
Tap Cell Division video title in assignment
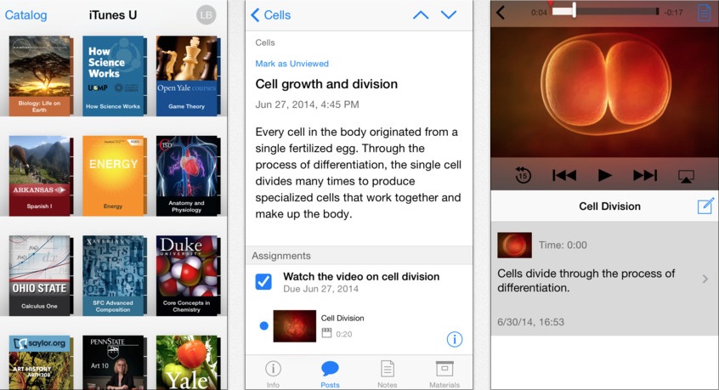tap(342, 318)
